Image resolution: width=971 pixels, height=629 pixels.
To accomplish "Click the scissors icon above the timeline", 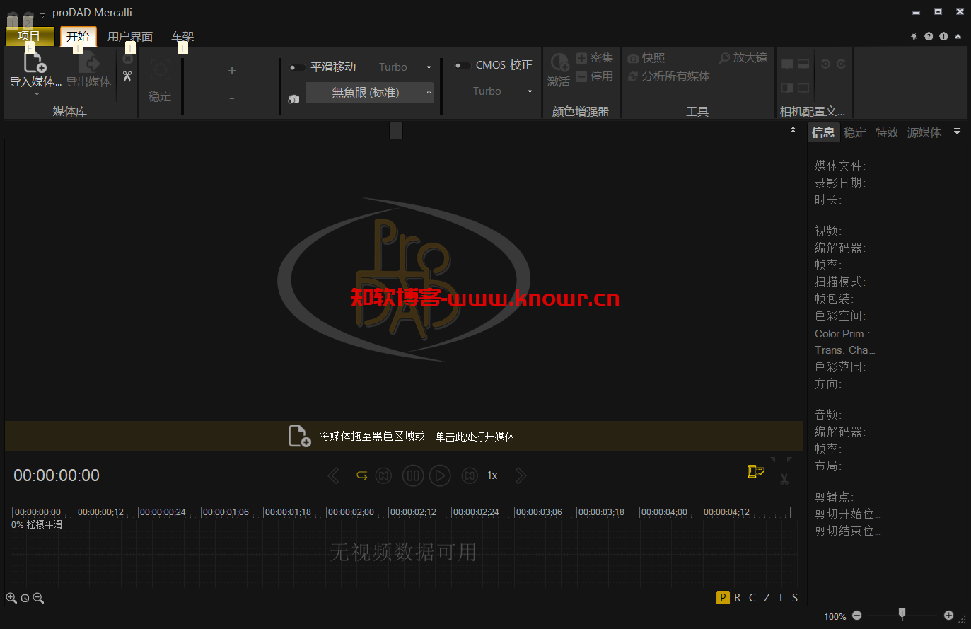I will point(784,479).
